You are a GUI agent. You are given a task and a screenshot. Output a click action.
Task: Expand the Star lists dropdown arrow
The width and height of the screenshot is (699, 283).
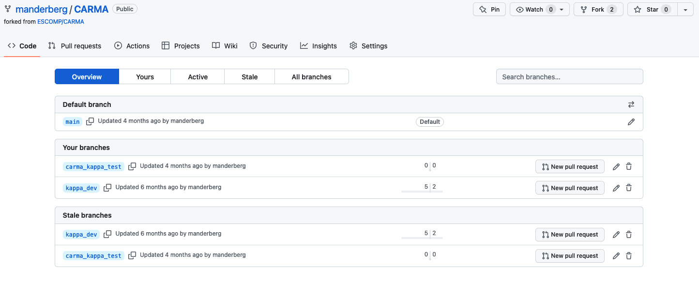point(685,10)
